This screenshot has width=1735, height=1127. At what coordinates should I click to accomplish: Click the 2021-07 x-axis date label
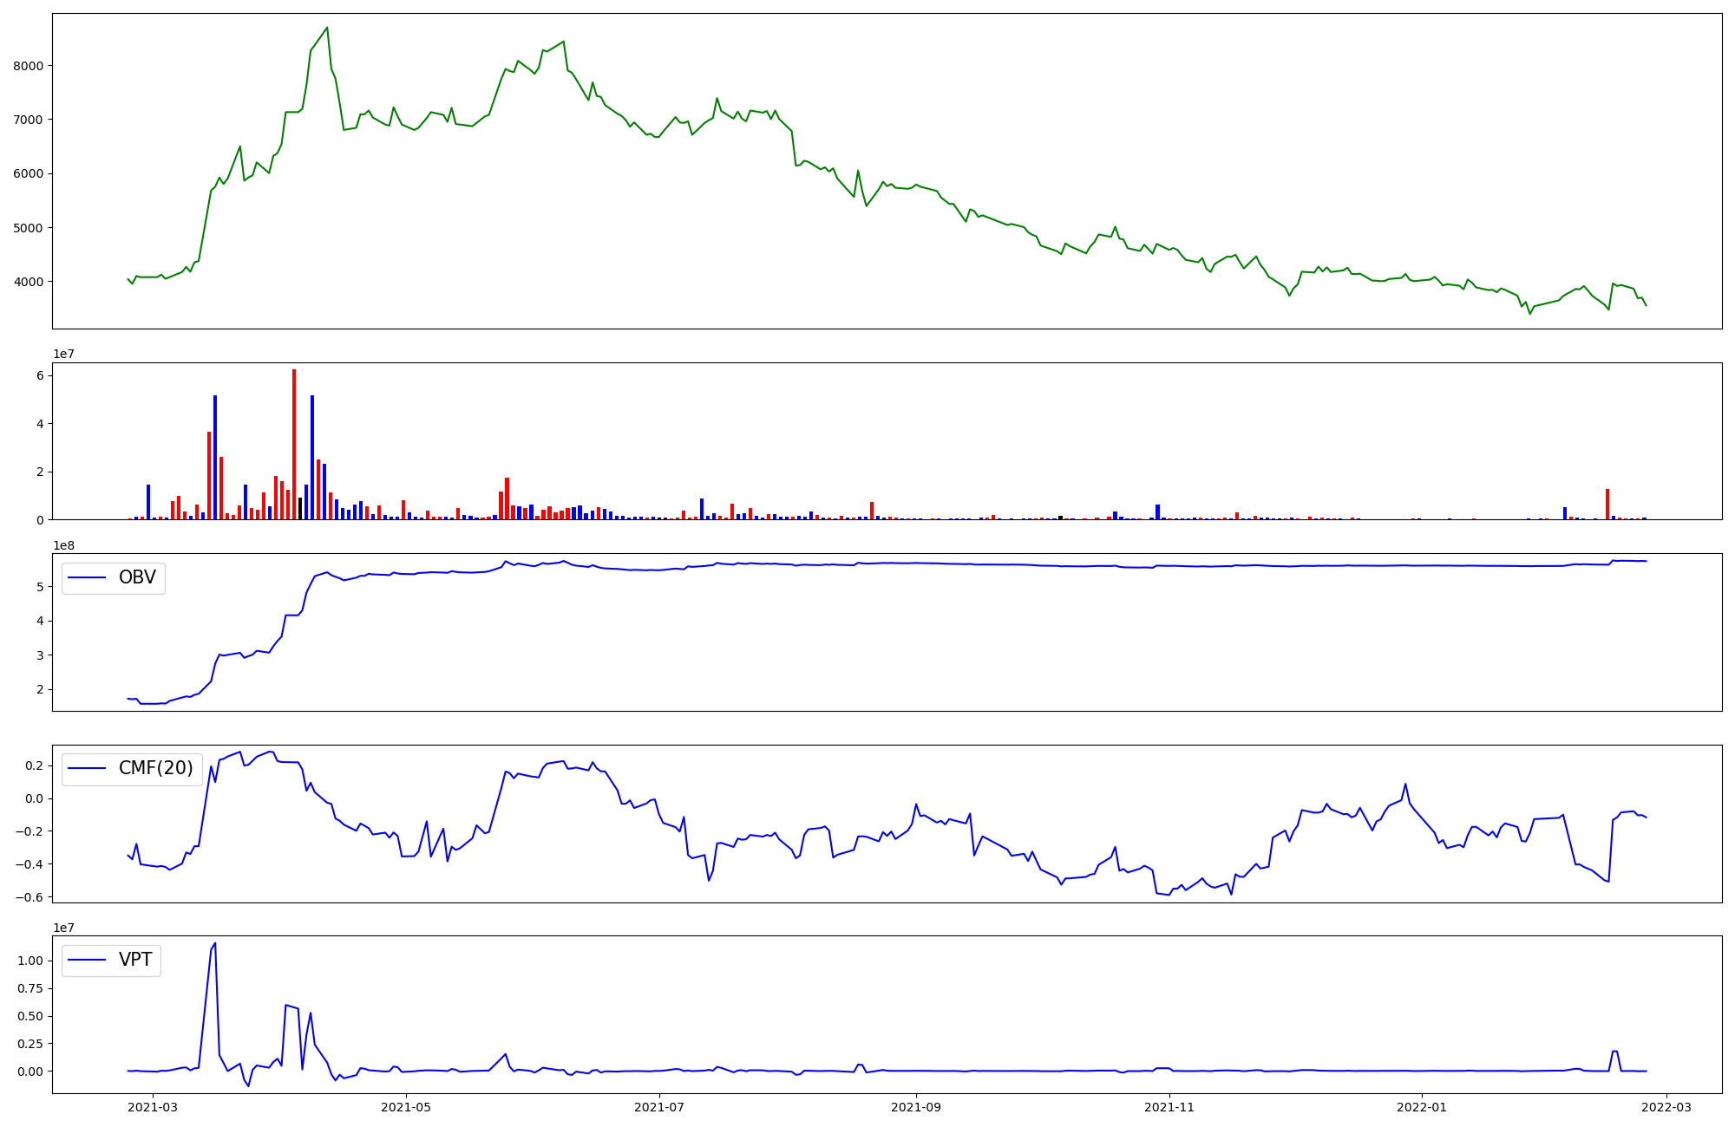pos(660,1107)
